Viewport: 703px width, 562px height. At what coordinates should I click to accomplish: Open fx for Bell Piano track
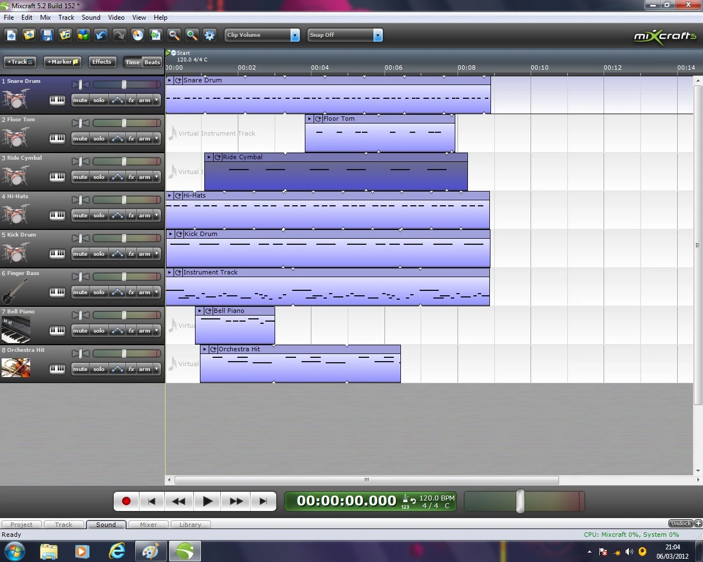click(x=131, y=330)
